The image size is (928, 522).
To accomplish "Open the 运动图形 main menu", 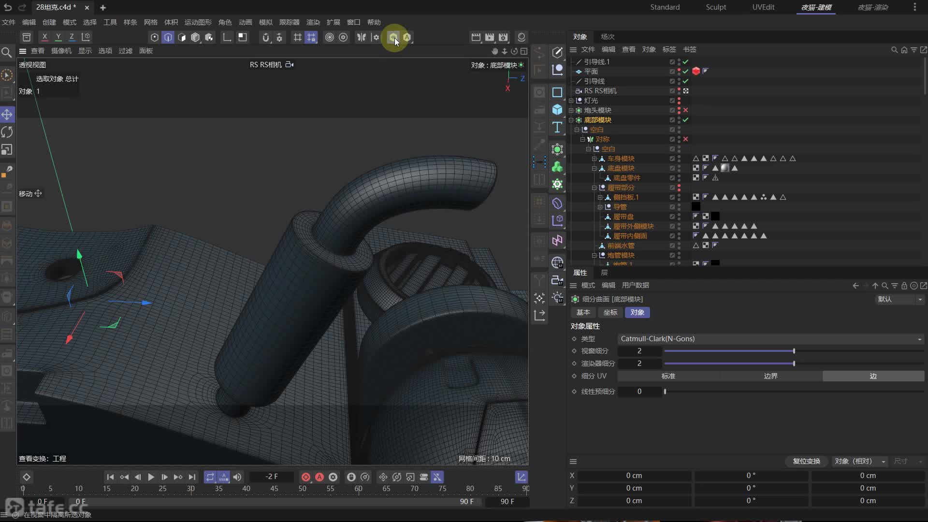I will click(x=198, y=22).
